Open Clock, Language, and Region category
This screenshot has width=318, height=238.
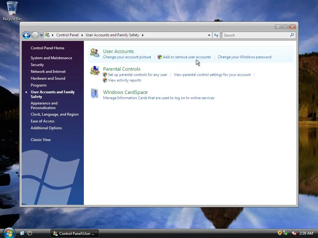[55, 114]
